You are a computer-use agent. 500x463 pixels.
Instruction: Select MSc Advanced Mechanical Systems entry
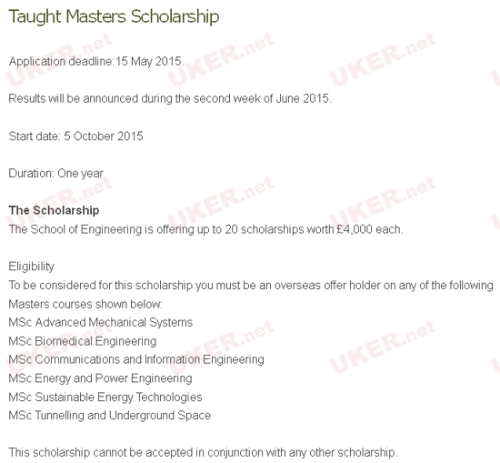[101, 323]
